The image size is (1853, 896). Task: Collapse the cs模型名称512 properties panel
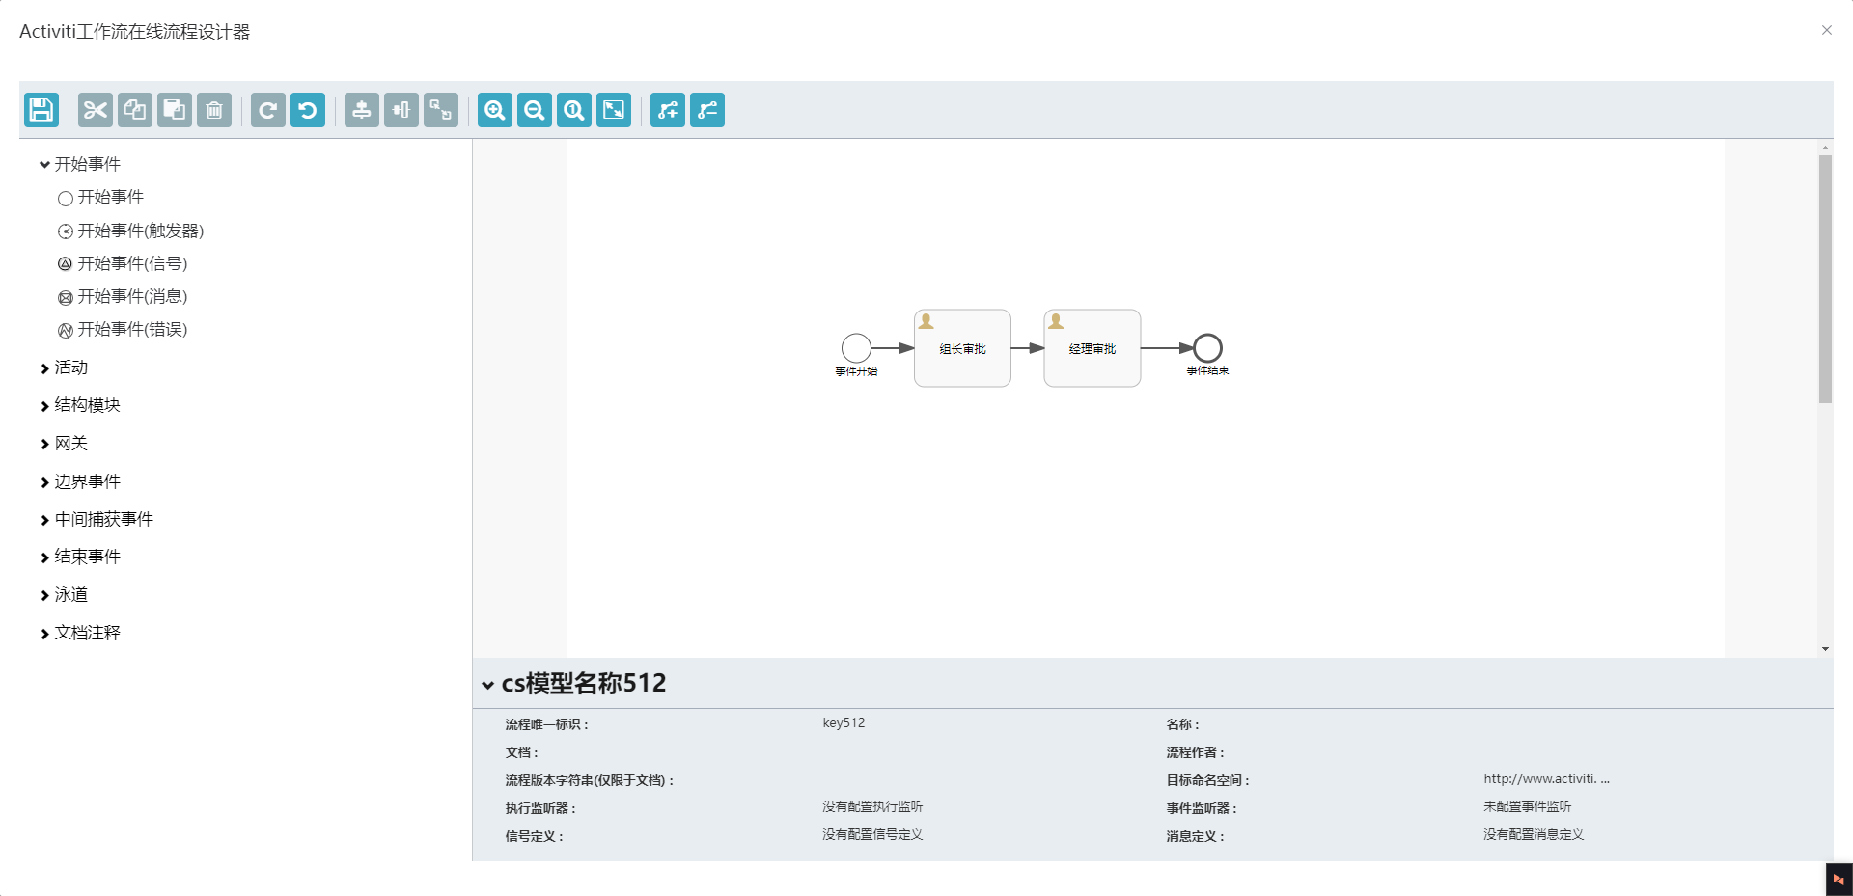point(488,685)
